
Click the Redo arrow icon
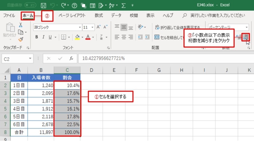(x=63, y=5)
